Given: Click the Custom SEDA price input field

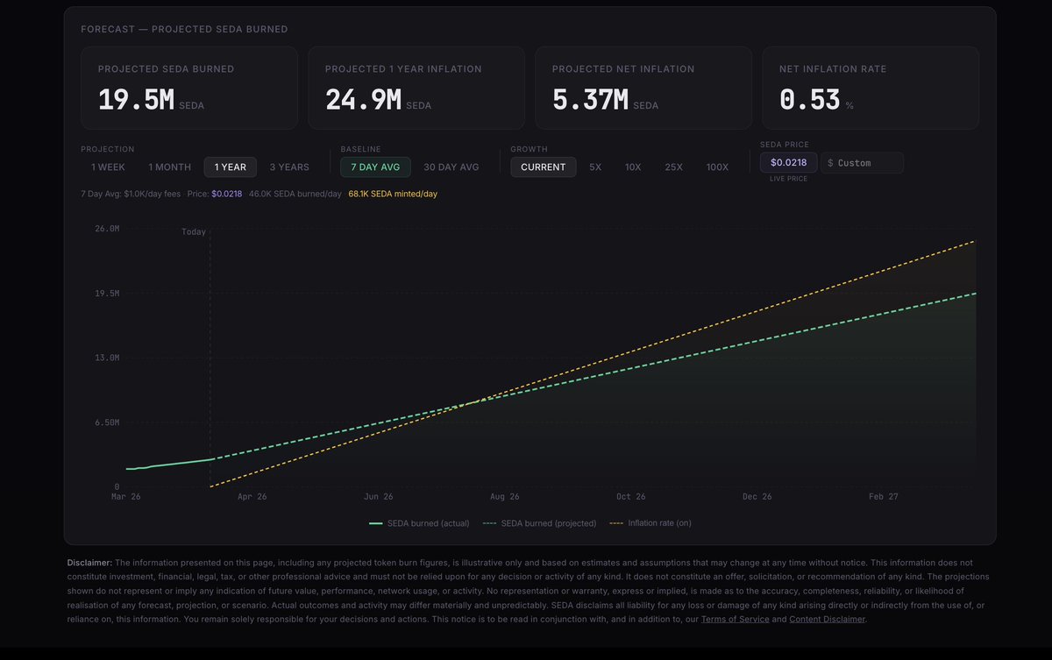Looking at the screenshot, I should tap(863, 163).
